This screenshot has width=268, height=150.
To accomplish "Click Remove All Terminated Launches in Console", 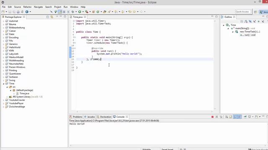I will tap(221, 117).
